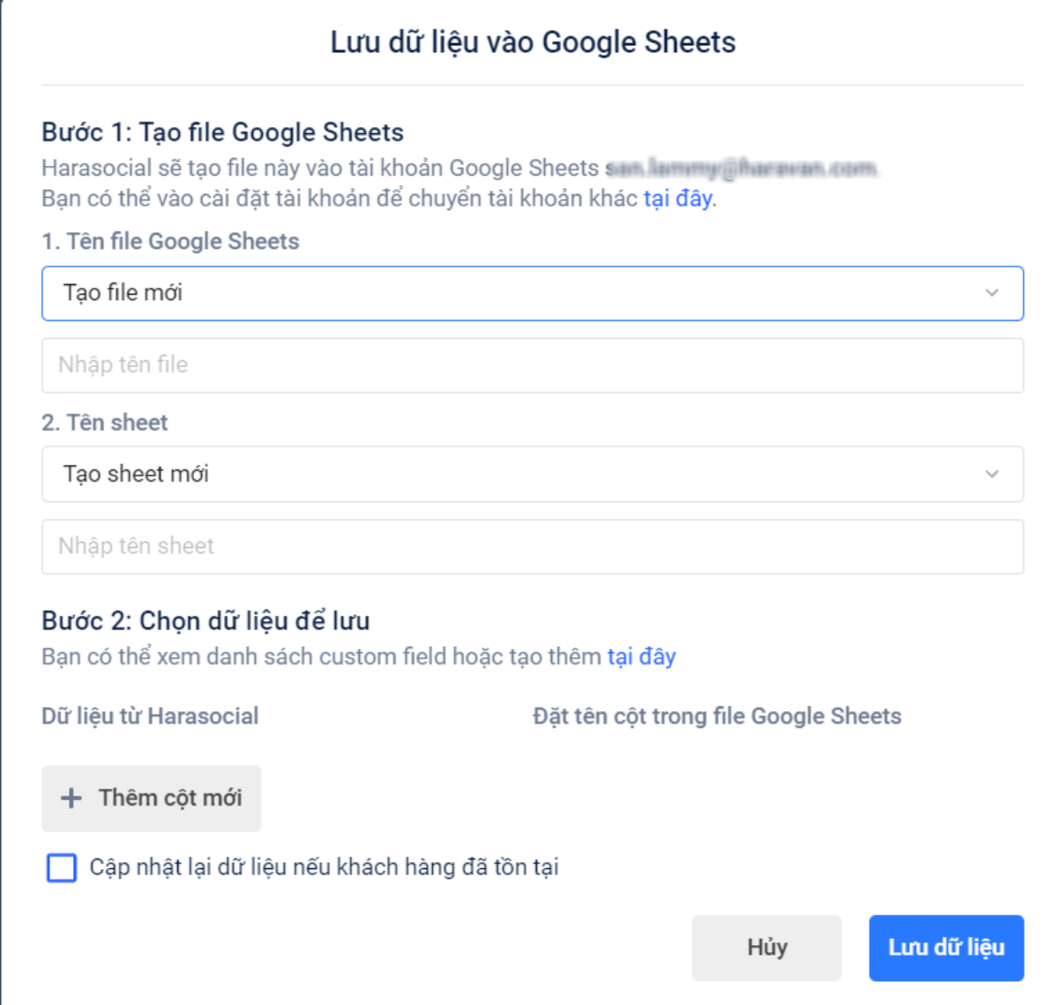Focus the Nhập tên sheet input
1052x1005 pixels.
[532, 546]
